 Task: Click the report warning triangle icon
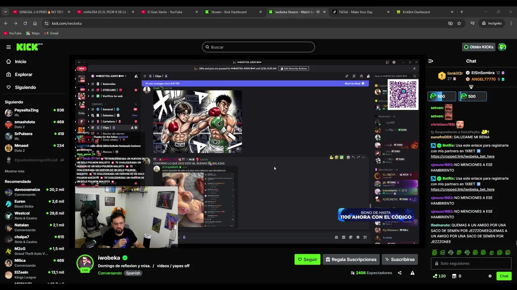click(x=412, y=273)
